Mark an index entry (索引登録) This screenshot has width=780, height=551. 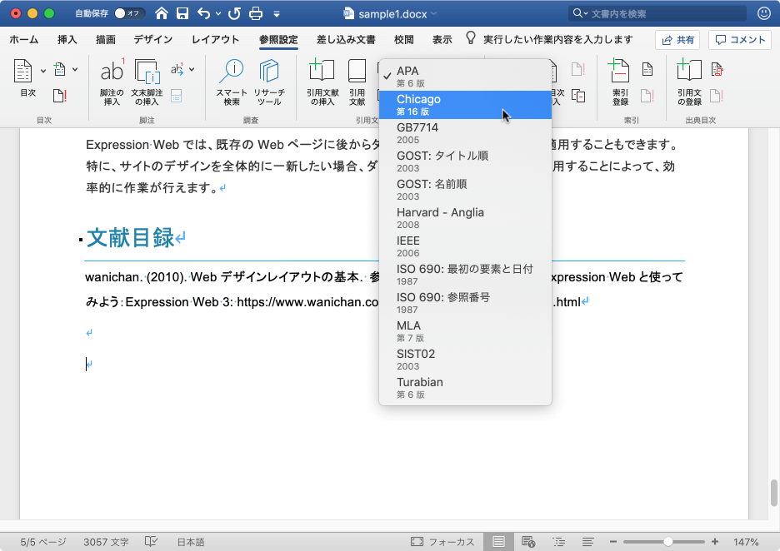(x=620, y=82)
